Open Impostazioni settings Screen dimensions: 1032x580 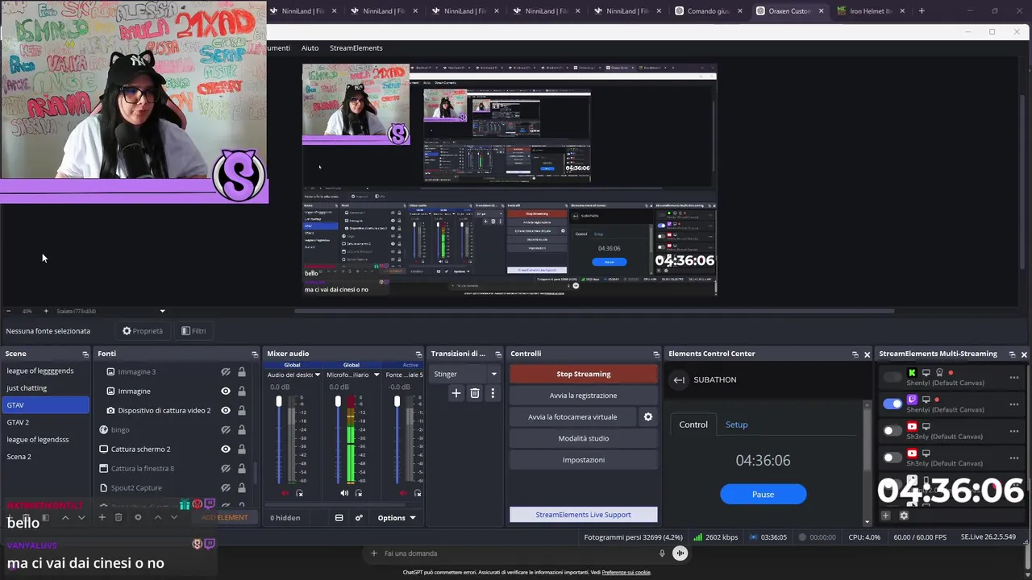click(584, 460)
